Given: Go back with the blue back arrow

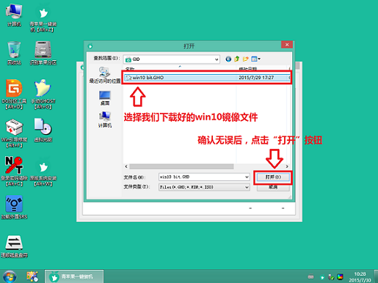Looking at the screenshot, I should [x=228, y=59].
